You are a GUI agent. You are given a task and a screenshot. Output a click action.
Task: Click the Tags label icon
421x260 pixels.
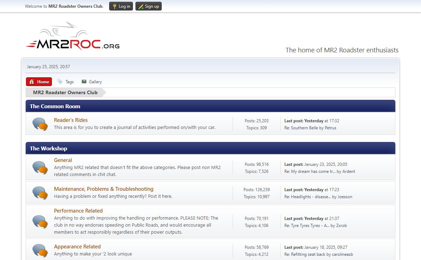point(60,82)
